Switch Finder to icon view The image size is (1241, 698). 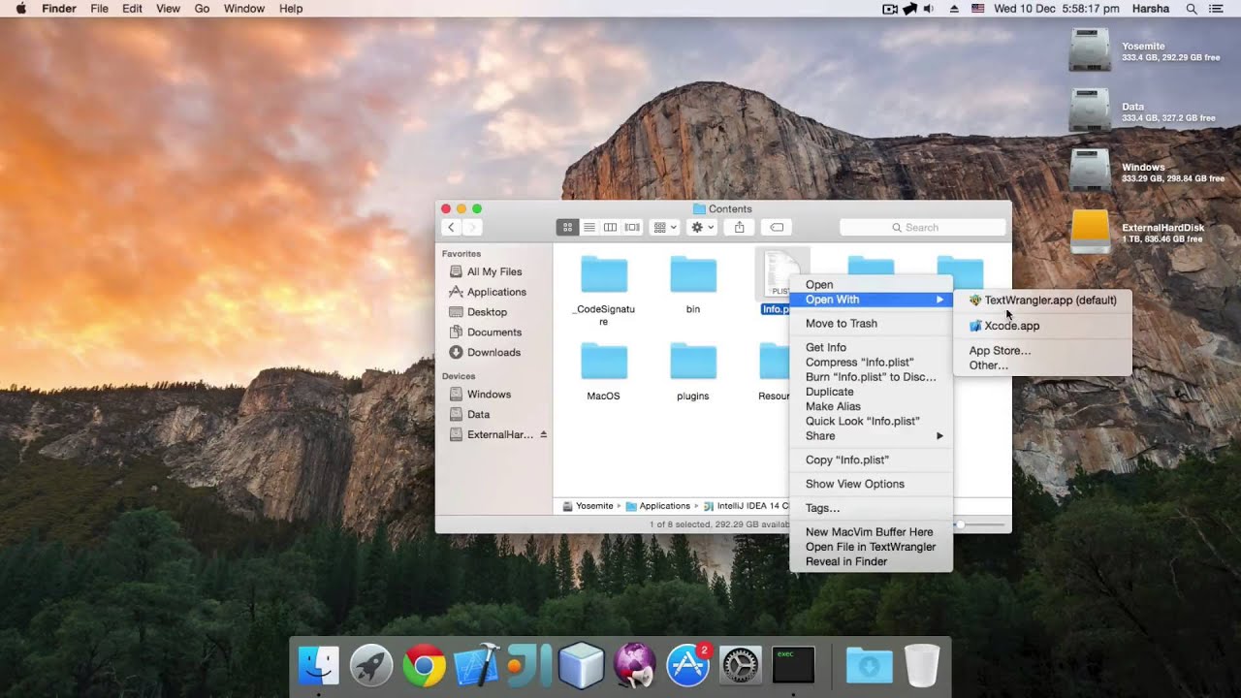pyautogui.click(x=567, y=227)
